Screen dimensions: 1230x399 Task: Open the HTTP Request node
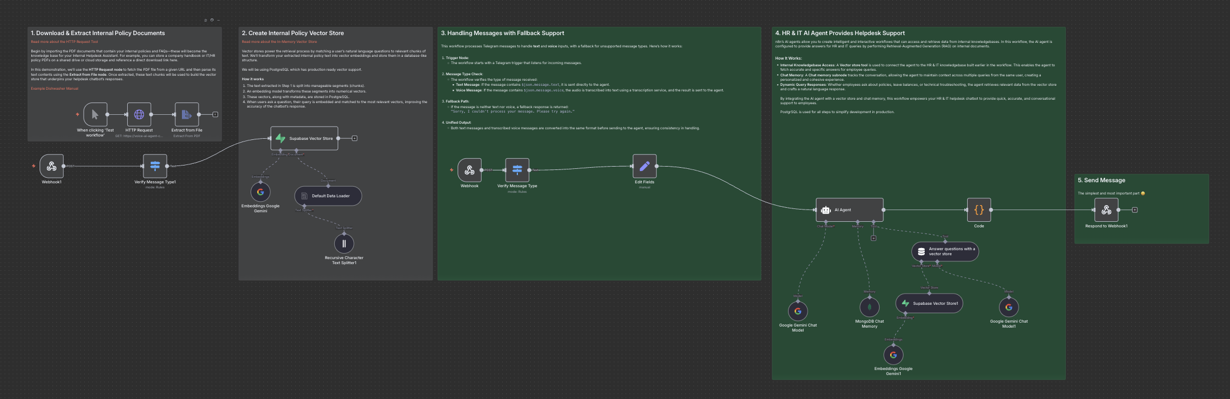pos(139,114)
